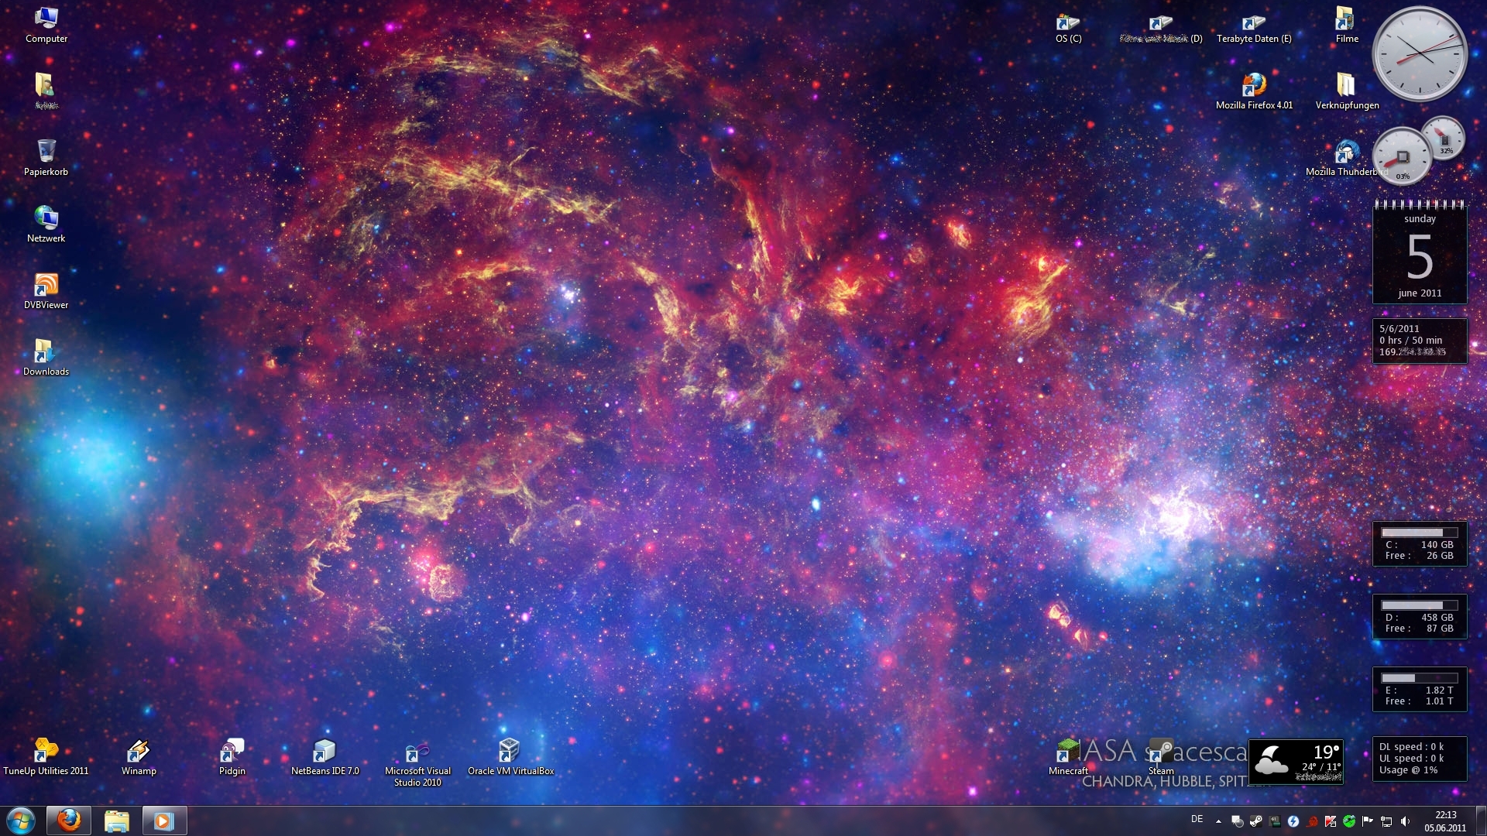Click the weather gadget showing 19°
Screen dimensions: 1487x836
pyautogui.click(x=1296, y=761)
